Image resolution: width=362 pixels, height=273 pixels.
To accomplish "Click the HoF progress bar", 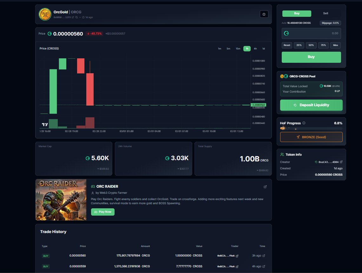I will 311,128.
